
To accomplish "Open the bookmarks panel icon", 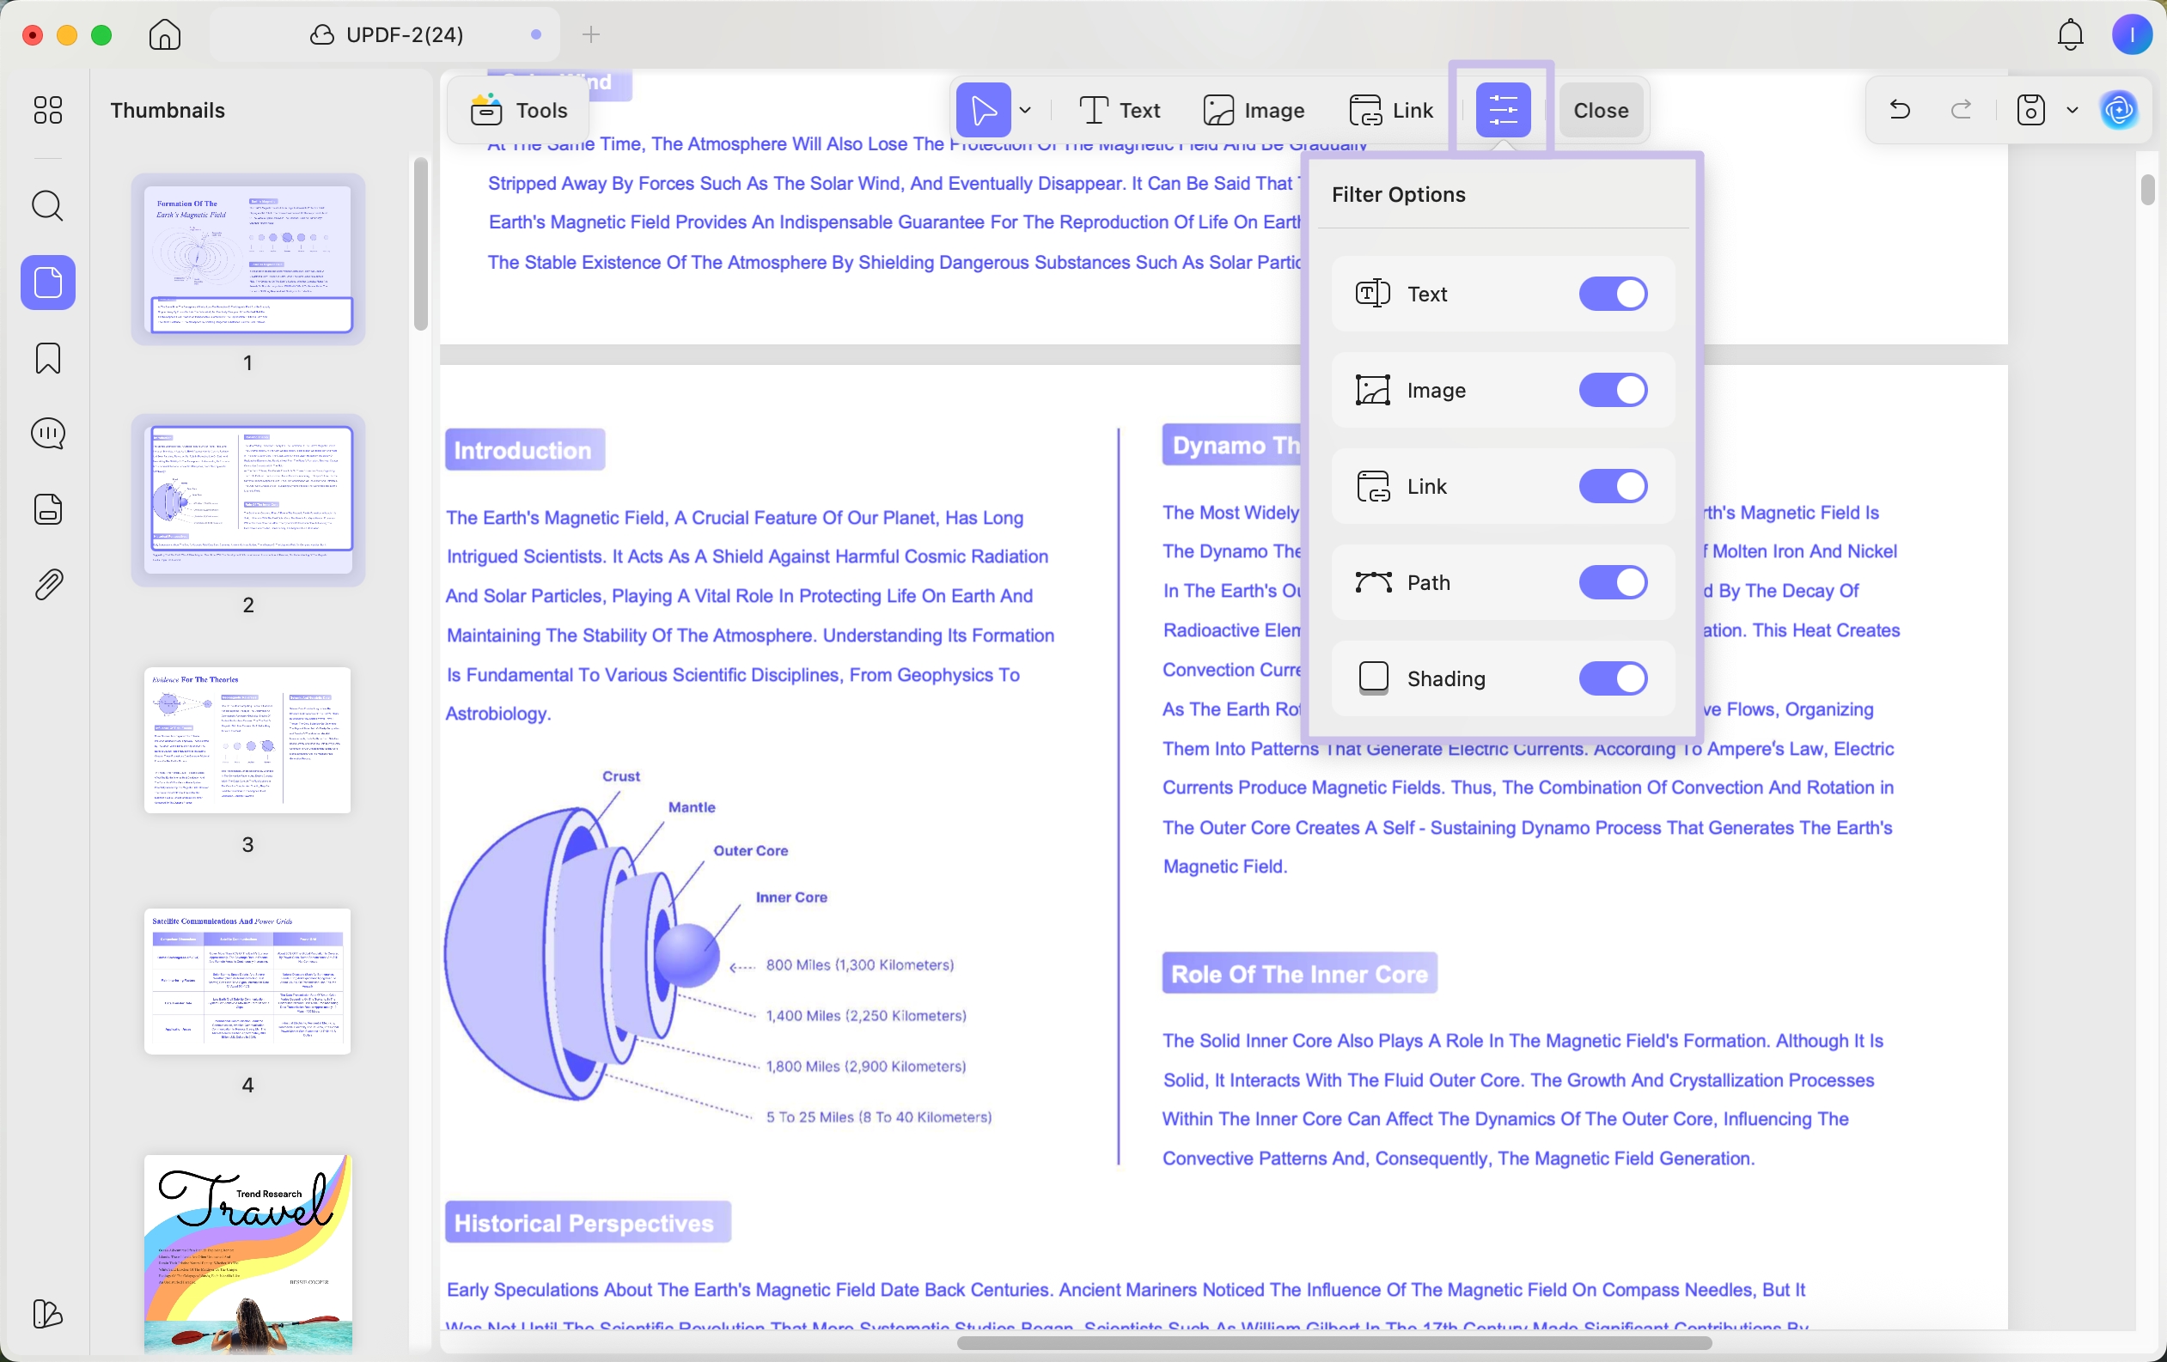I will pos(46,358).
